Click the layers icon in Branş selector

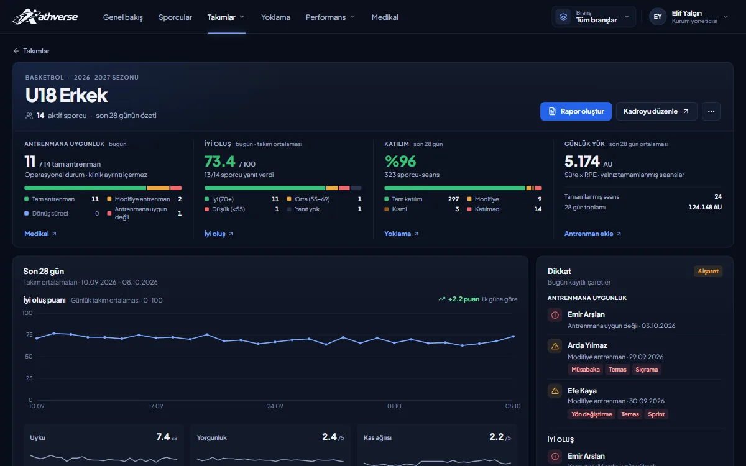pyautogui.click(x=563, y=17)
